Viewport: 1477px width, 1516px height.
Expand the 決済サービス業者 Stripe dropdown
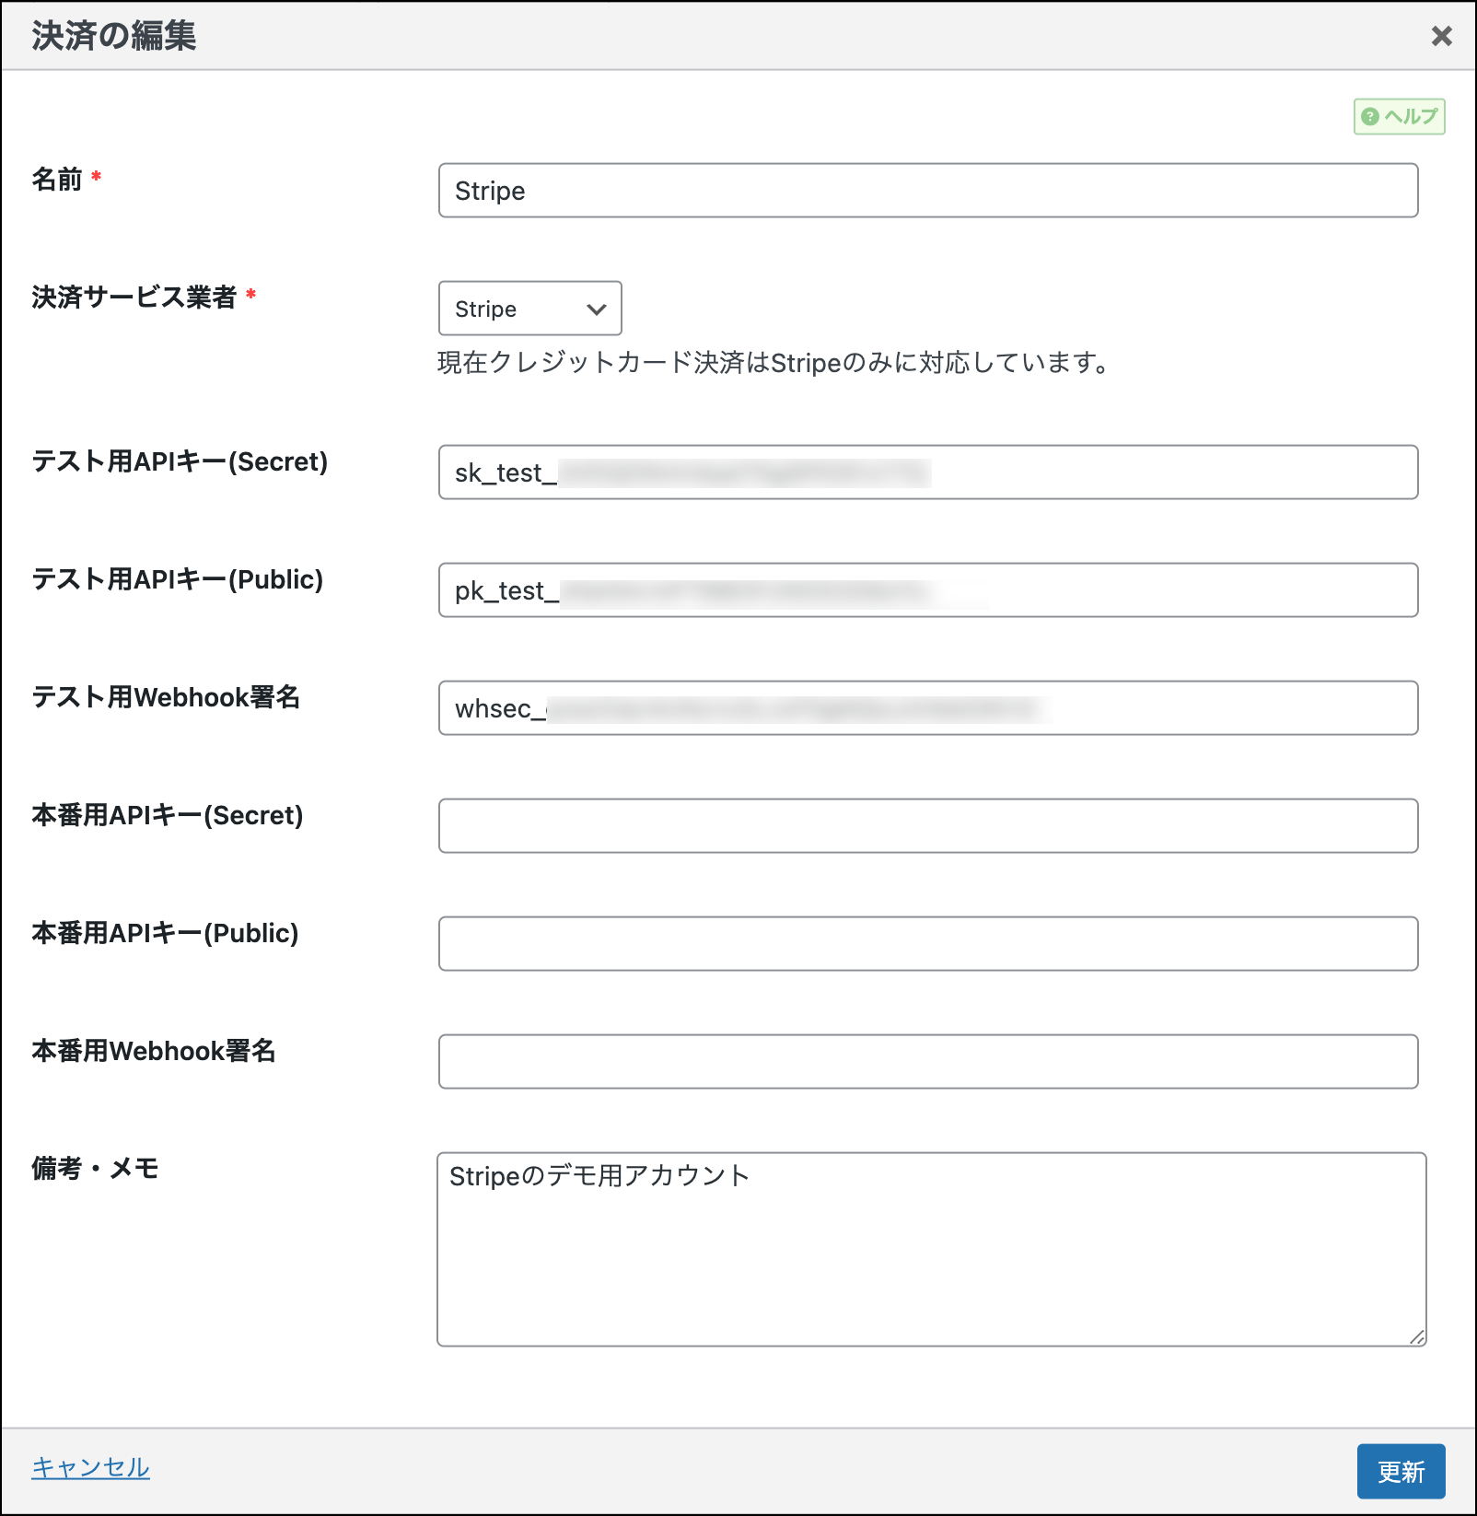pyautogui.click(x=529, y=309)
